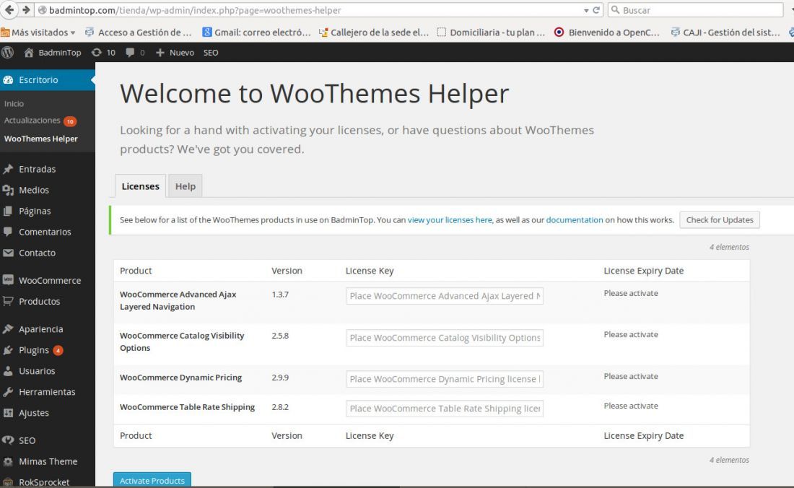Click the SEO icon in the sidebar
794x488 pixels.
(x=8, y=440)
